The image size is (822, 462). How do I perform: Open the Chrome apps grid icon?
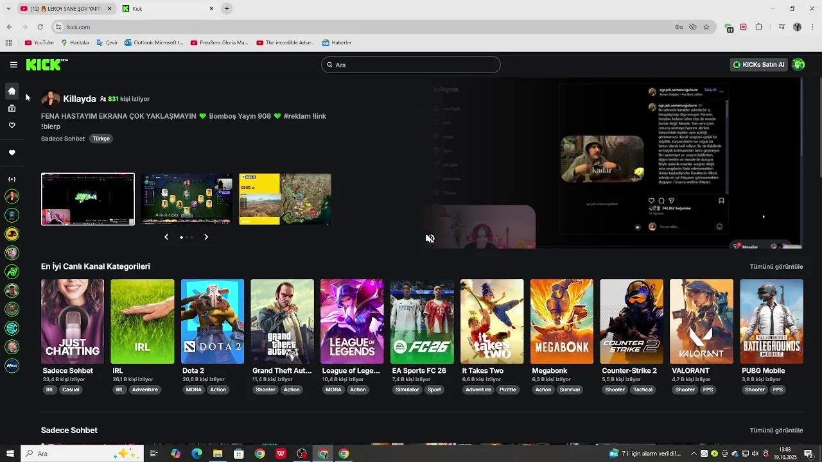click(x=8, y=43)
